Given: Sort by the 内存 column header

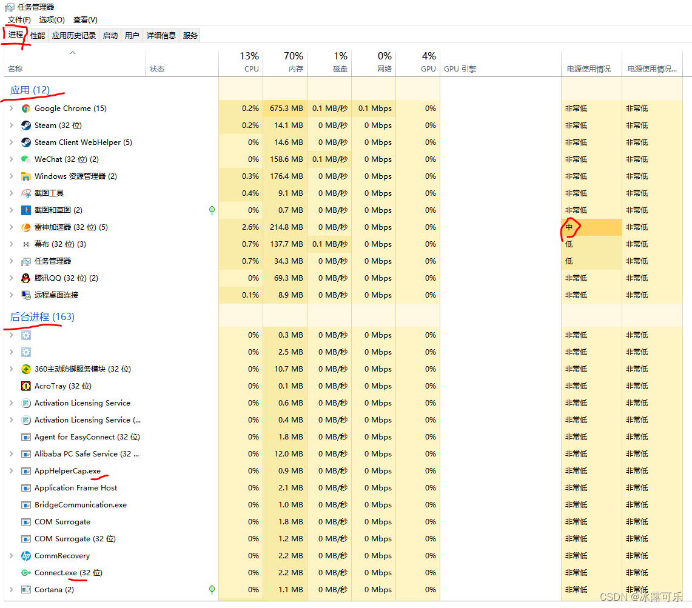Looking at the screenshot, I should (285, 62).
